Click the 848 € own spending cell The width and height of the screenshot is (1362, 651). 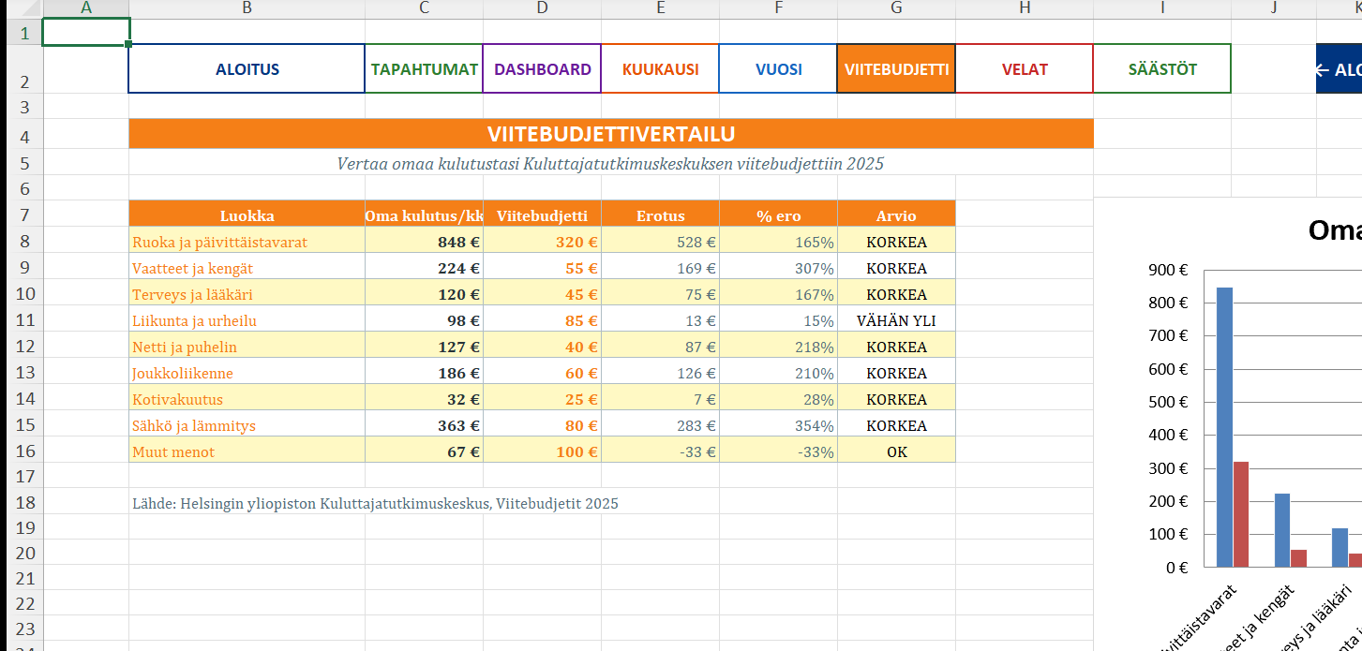click(424, 242)
